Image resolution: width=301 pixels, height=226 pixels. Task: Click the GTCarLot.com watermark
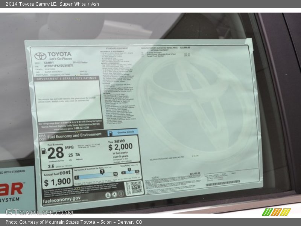click(x=39, y=212)
